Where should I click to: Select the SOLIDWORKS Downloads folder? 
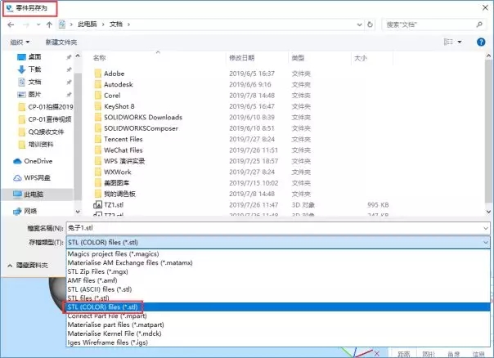tap(143, 118)
